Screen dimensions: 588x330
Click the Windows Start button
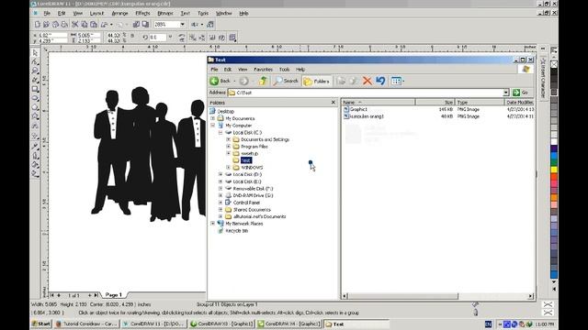coord(41,324)
